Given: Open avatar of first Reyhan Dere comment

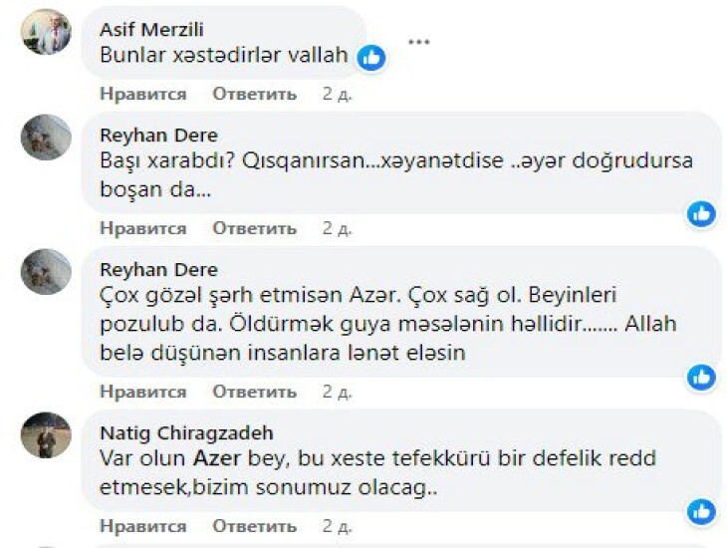Looking at the screenshot, I should click(x=46, y=138).
